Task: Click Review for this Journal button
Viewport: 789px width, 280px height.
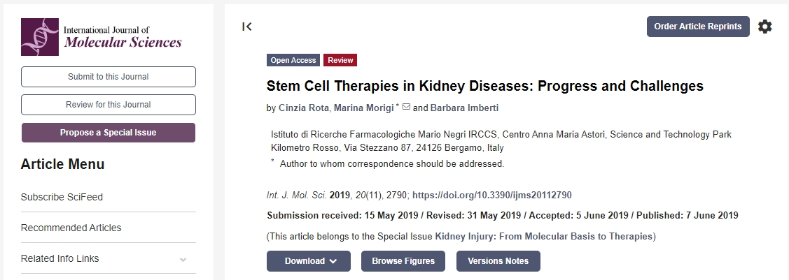Action: click(109, 105)
